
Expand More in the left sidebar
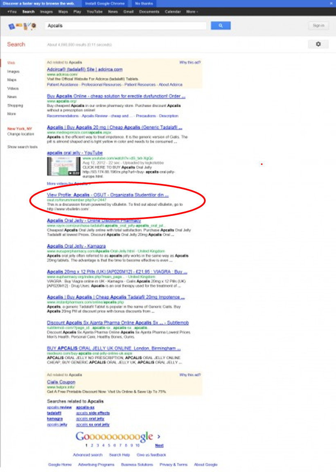(11, 114)
